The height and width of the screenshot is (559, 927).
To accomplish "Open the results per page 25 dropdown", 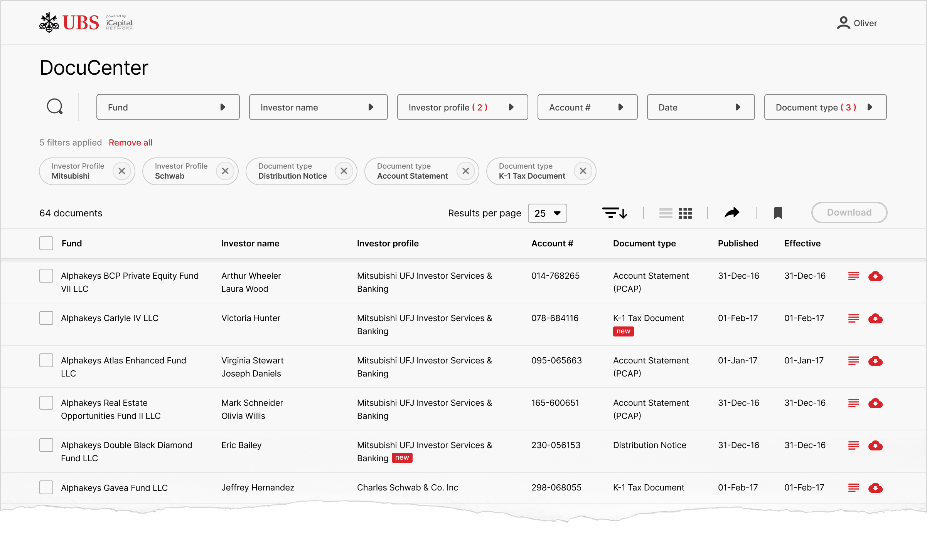I will pyautogui.click(x=547, y=213).
